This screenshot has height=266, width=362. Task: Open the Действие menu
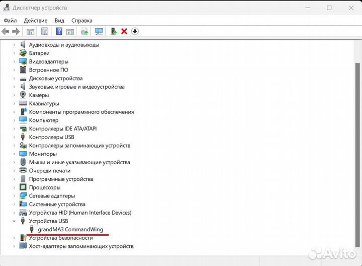[35, 21]
